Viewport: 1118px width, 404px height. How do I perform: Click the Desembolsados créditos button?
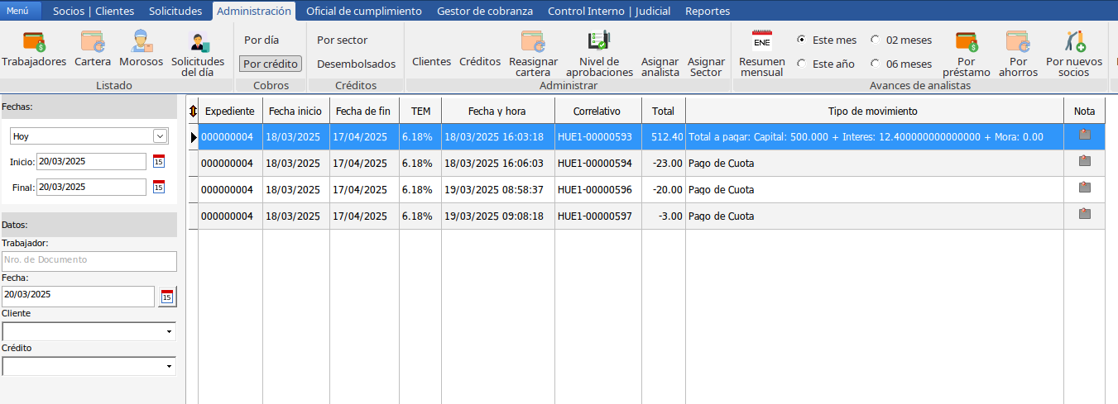pos(356,64)
